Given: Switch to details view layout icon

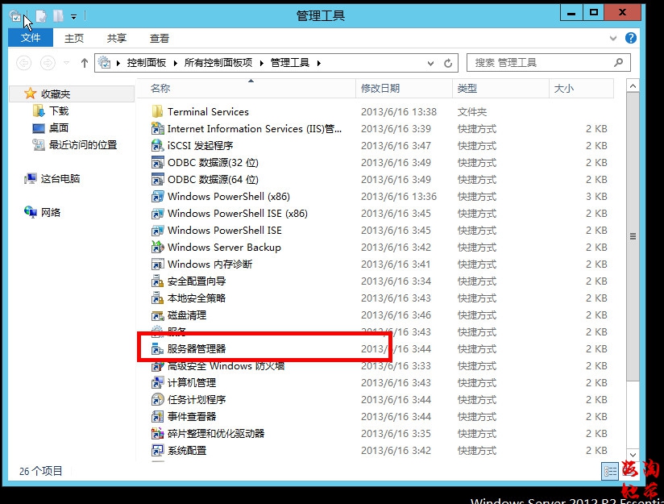Looking at the screenshot, I should pyautogui.click(x=610, y=471).
